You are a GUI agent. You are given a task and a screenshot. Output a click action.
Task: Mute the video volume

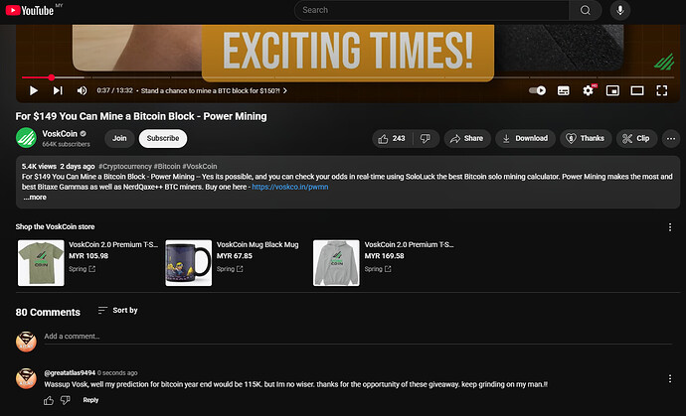(82, 90)
